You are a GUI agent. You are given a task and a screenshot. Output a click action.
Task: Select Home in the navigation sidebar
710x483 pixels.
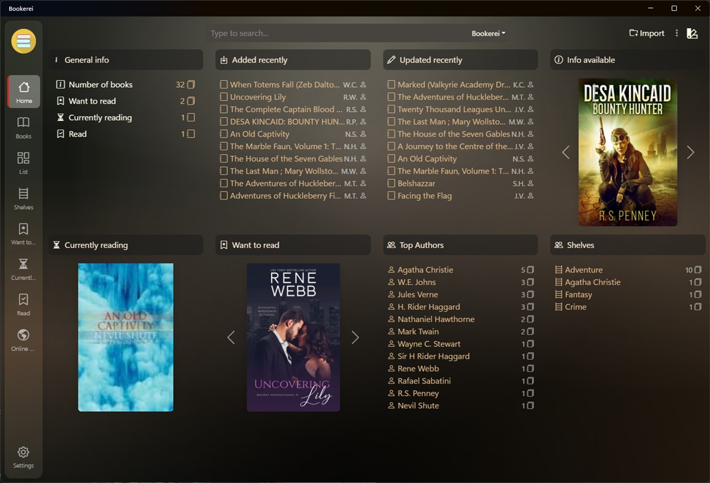click(x=23, y=91)
